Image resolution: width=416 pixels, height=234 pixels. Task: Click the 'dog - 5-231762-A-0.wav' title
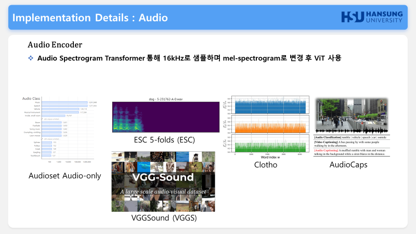[165, 99]
